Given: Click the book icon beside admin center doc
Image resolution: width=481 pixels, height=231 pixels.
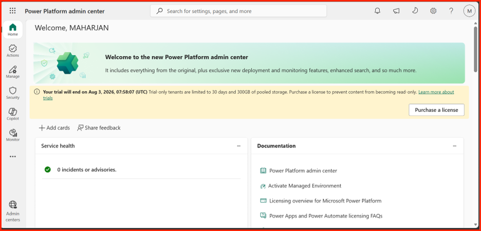Looking at the screenshot, I should (263, 170).
